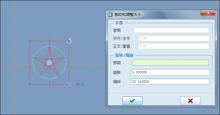Close the 移动和调整大小 dialog

point(208,13)
